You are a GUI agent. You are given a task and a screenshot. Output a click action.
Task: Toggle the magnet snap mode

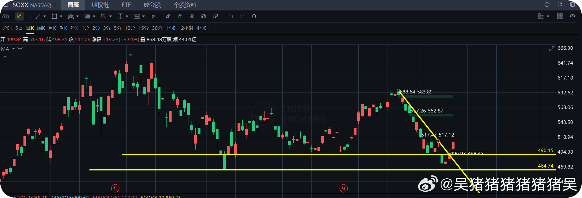(x=204, y=16)
